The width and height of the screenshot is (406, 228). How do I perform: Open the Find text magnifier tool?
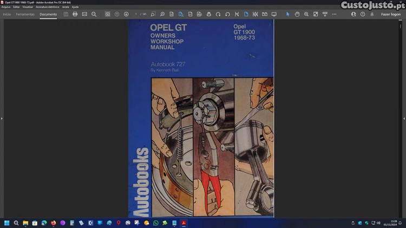(94, 14)
